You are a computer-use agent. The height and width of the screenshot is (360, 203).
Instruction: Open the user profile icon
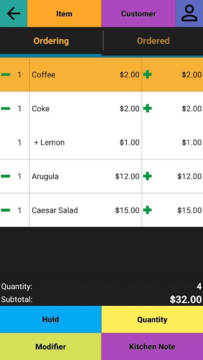pyautogui.click(x=189, y=14)
